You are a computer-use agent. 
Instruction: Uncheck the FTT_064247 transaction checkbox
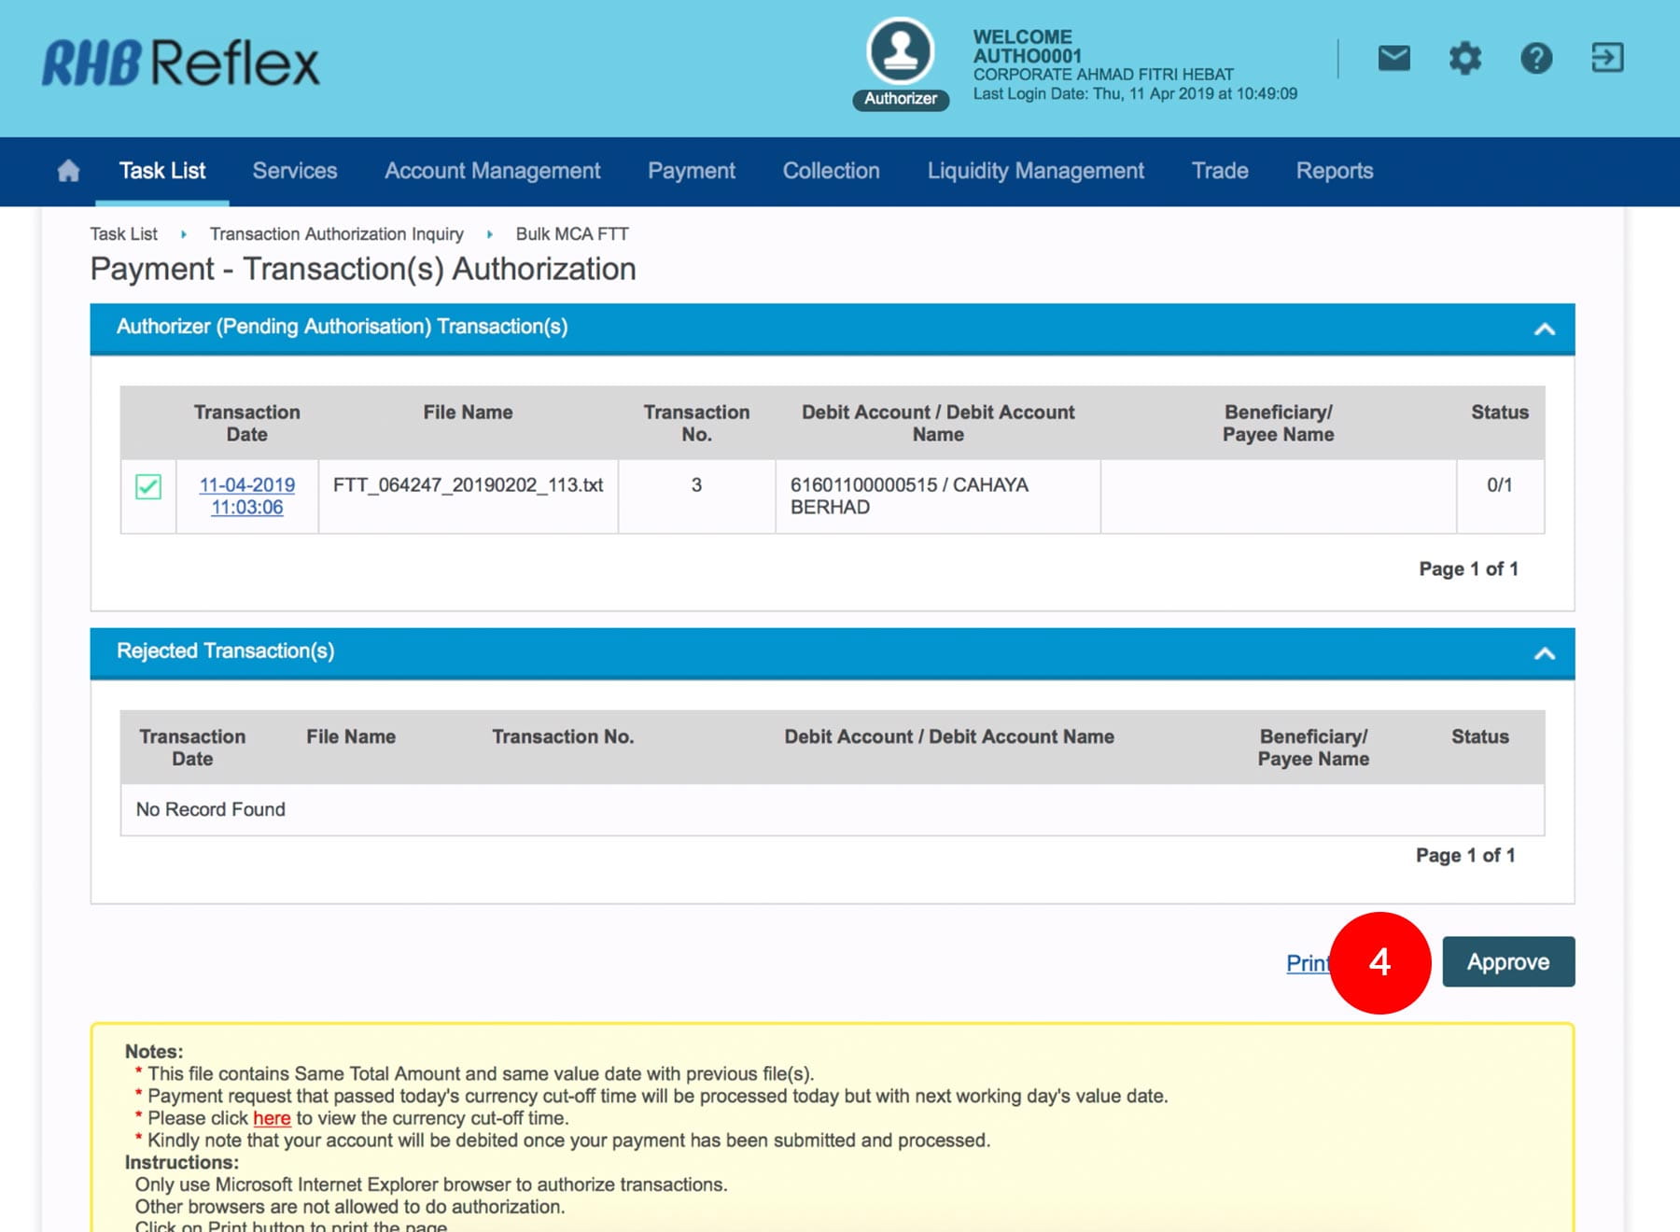click(148, 486)
